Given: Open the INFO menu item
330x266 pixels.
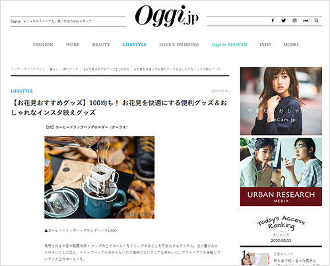Looking at the screenshot, I should click(265, 45).
